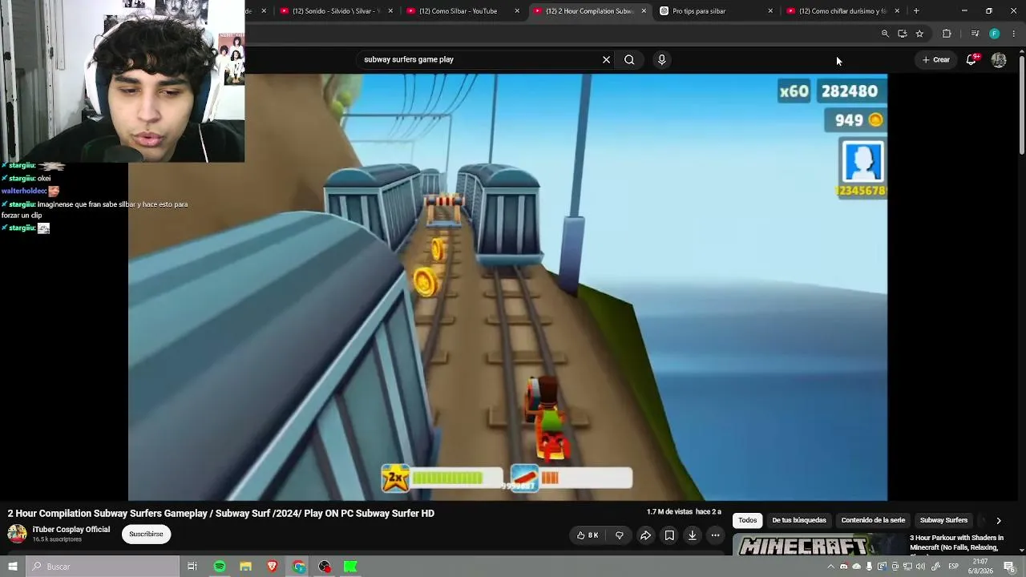The height and width of the screenshot is (577, 1026).
Task: Close the "Sonido - Silvido" tab
Action: coord(390,11)
